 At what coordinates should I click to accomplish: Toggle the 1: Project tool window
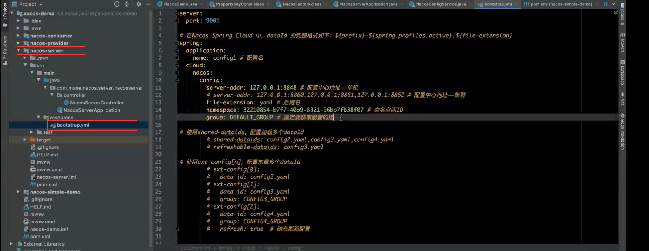(5, 15)
